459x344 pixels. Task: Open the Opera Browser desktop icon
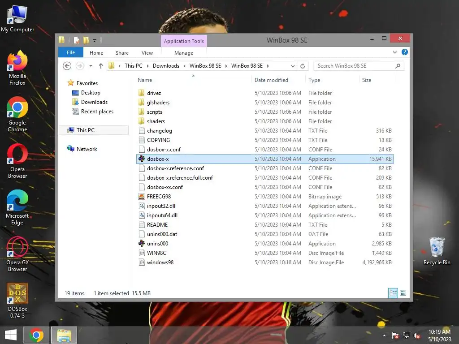(x=17, y=161)
